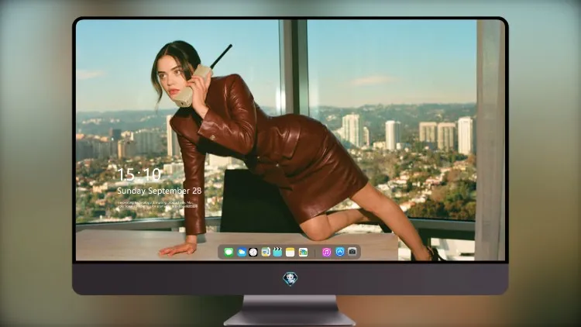
Task: Open the blue App Store icon
Action: (340, 252)
